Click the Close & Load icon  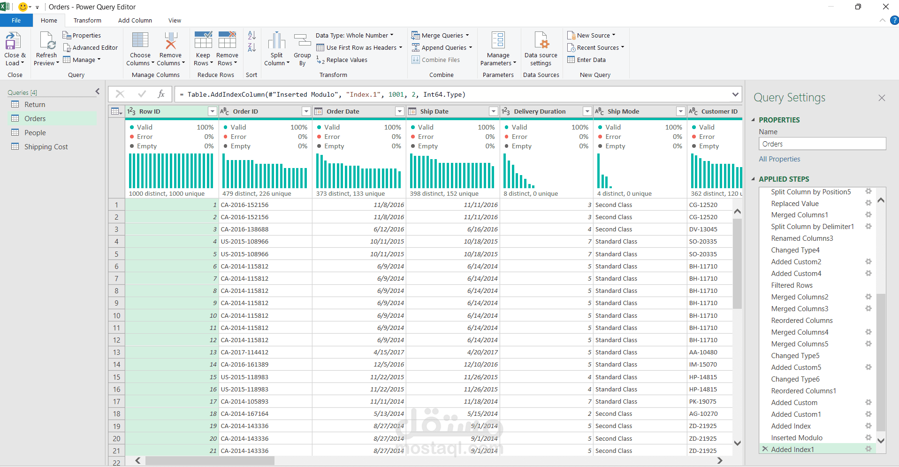(x=13, y=41)
